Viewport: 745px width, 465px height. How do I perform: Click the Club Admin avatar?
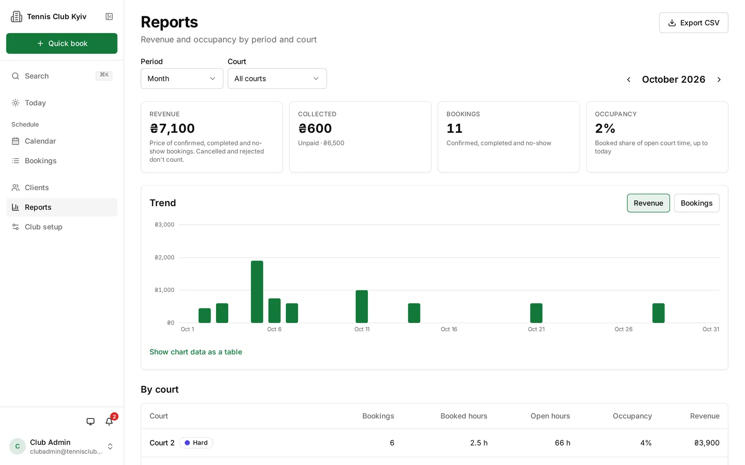click(x=18, y=446)
